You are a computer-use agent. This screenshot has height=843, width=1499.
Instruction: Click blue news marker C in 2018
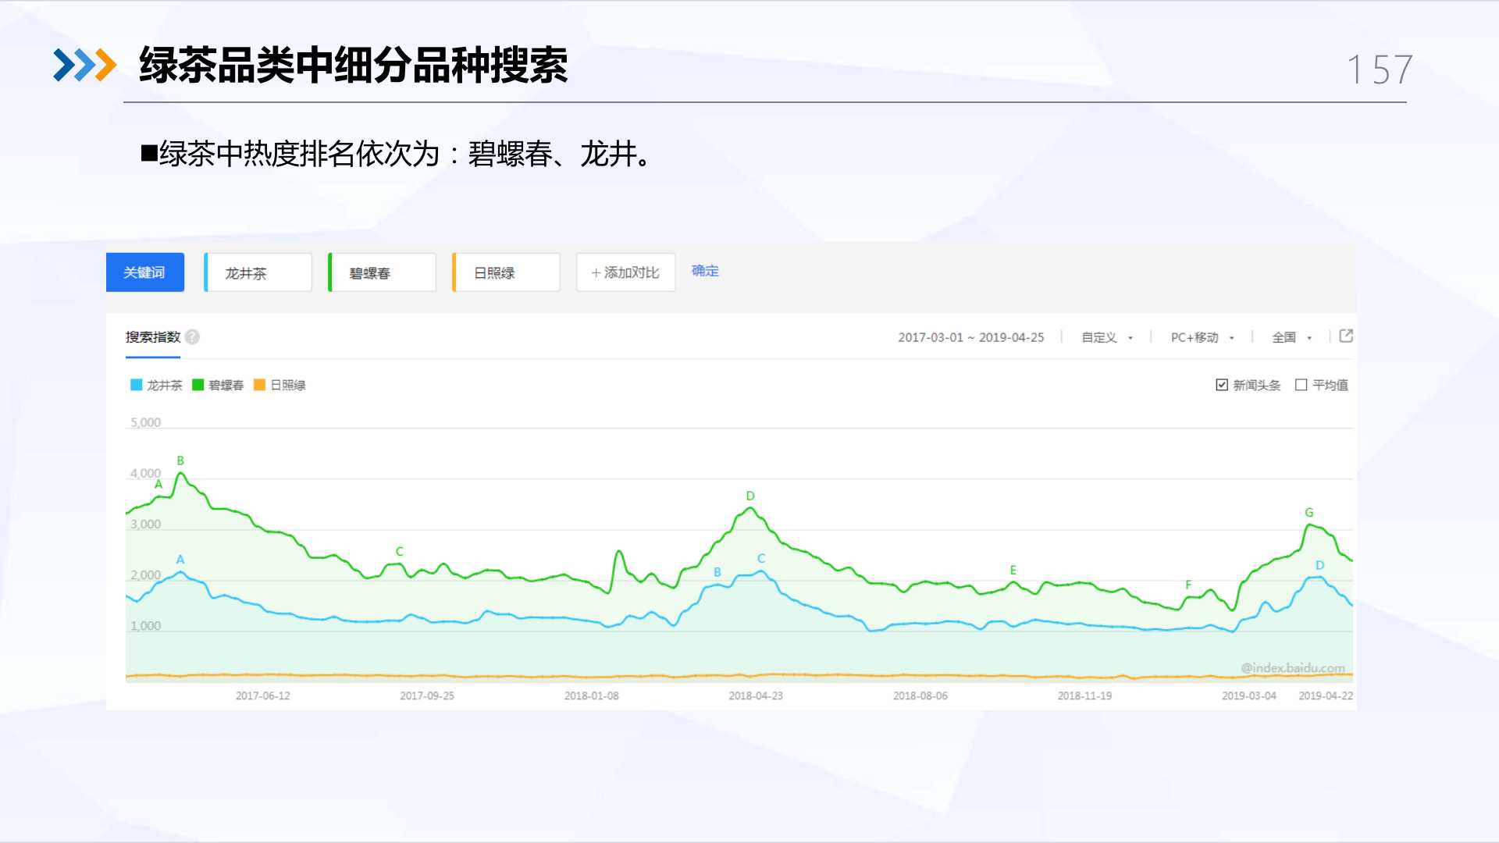(x=761, y=559)
